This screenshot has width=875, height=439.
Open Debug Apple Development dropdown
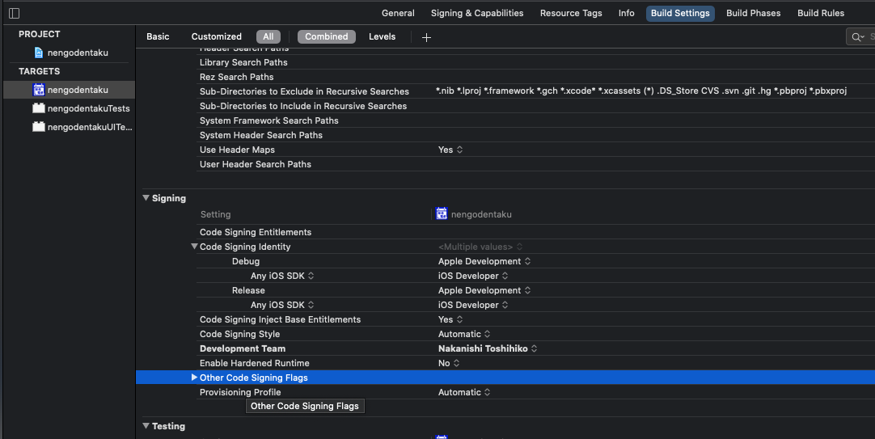pyautogui.click(x=484, y=261)
